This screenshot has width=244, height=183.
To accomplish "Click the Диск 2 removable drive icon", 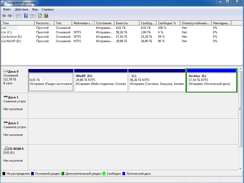I will click(x=6, y=122).
